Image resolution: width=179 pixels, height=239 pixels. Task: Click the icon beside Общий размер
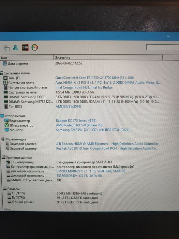click(10, 202)
